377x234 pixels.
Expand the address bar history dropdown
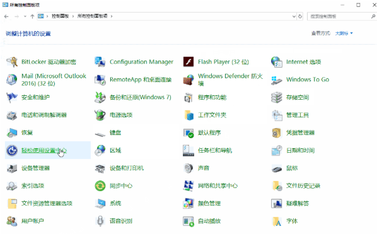294,16
